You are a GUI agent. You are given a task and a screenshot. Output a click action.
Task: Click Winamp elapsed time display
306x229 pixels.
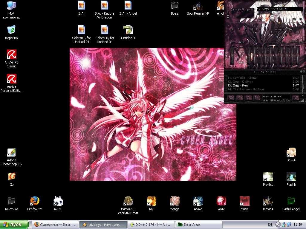243,10
